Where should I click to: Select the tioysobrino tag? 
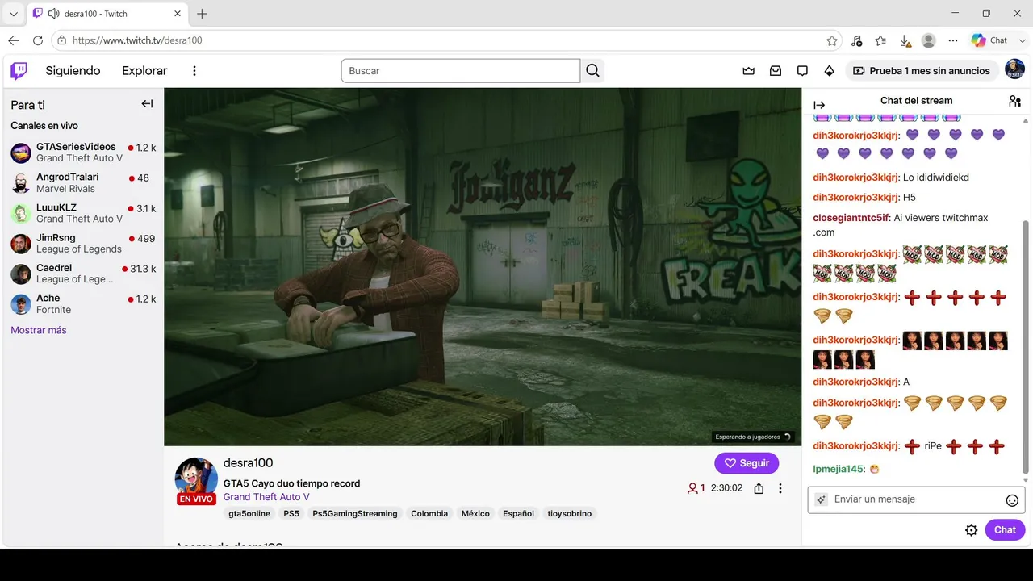(570, 513)
